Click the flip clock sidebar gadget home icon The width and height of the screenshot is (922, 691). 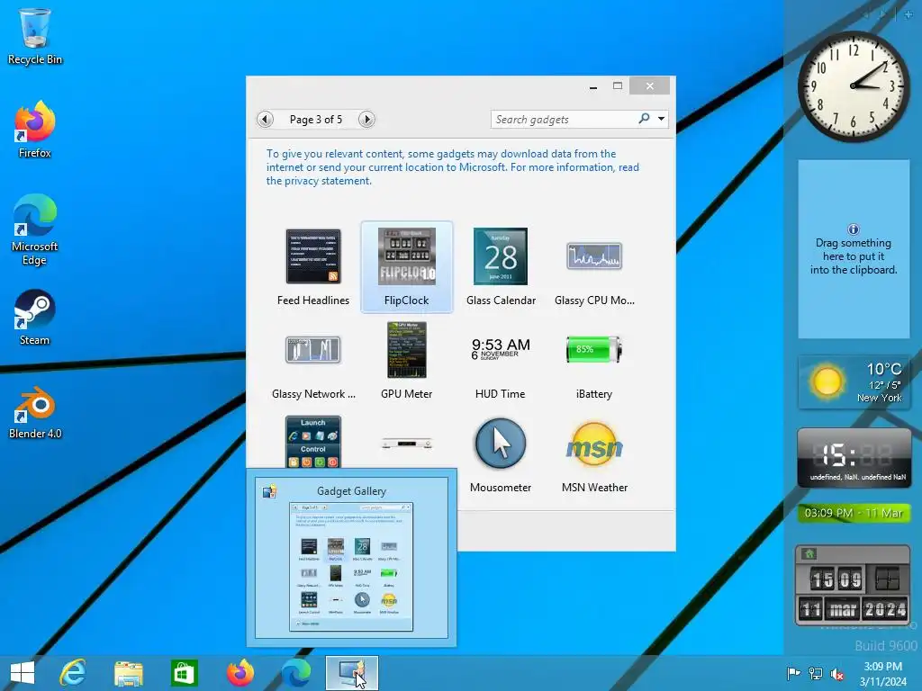coord(809,553)
